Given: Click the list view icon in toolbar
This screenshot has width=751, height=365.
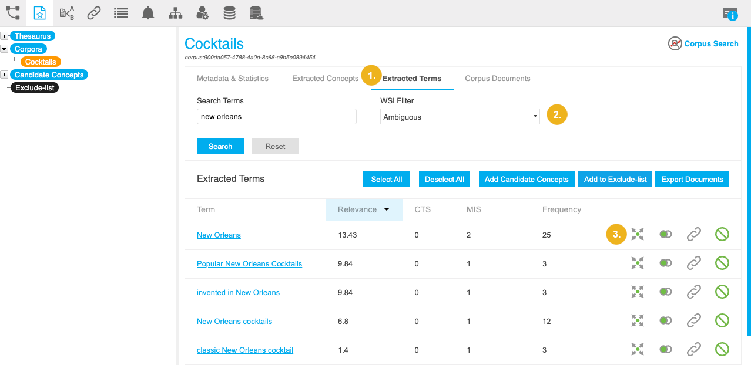Looking at the screenshot, I should pyautogui.click(x=120, y=13).
